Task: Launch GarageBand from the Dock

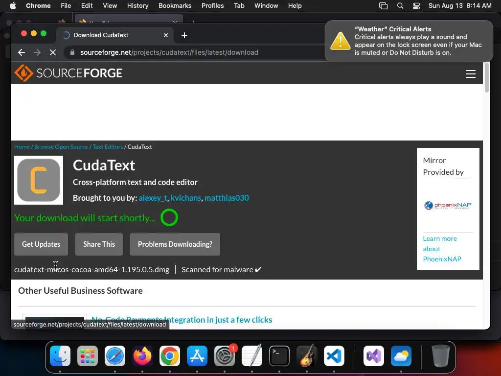Action: pos(307,356)
